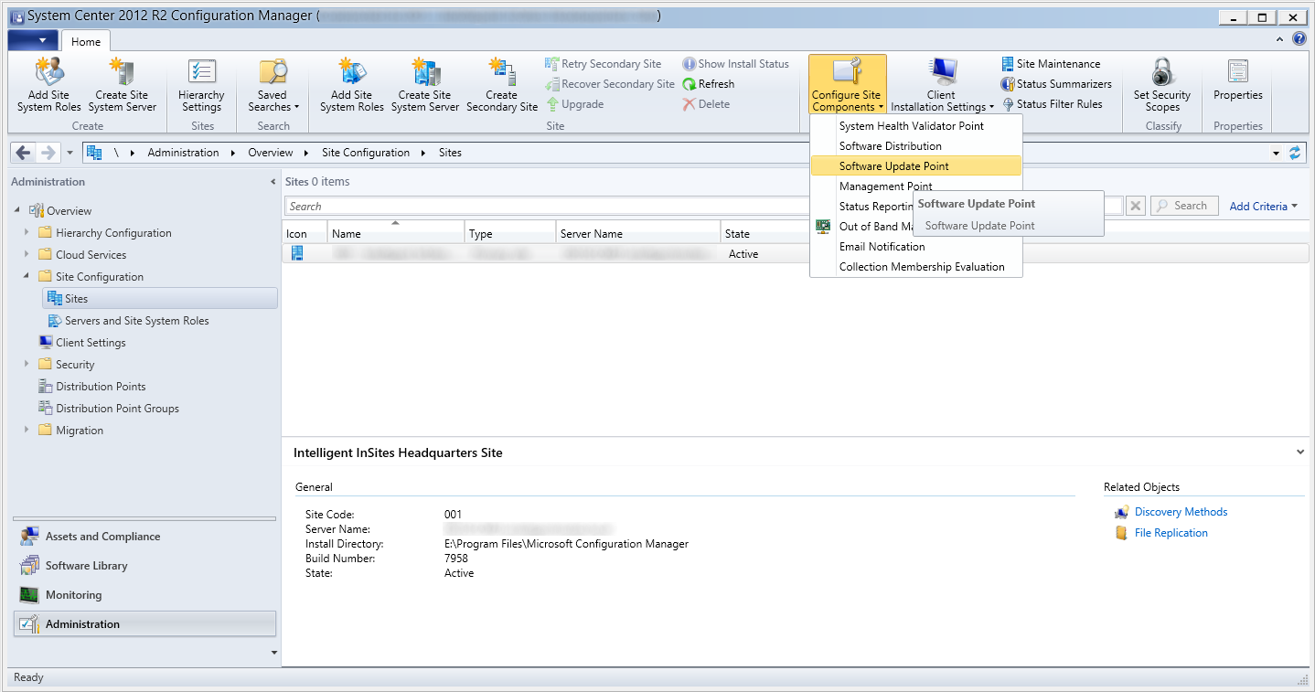Sort list by Server Name column
Image resolution: width=1315 pixels, height=692 pixels.
(x=637, y=231)
